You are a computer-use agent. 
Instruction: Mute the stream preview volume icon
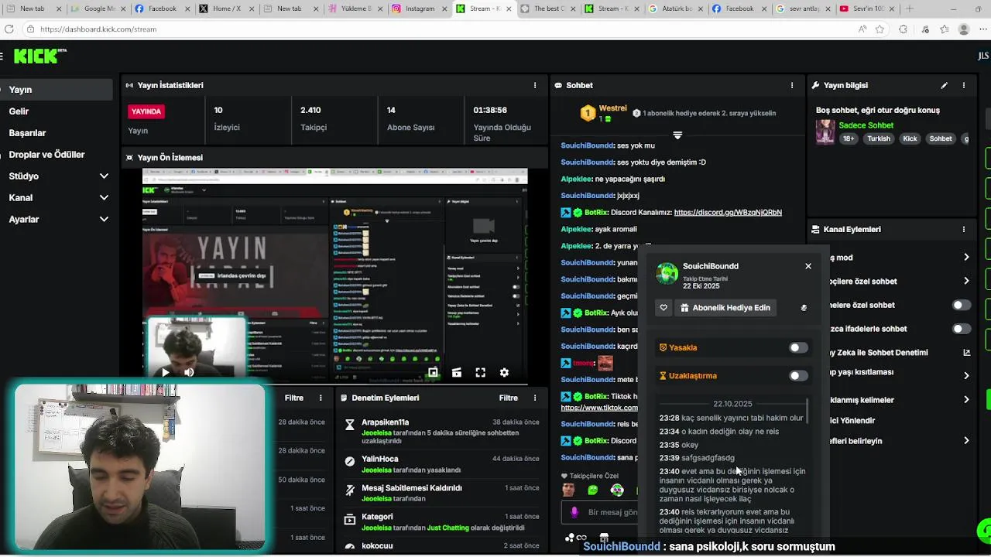[x=189, y=372]
